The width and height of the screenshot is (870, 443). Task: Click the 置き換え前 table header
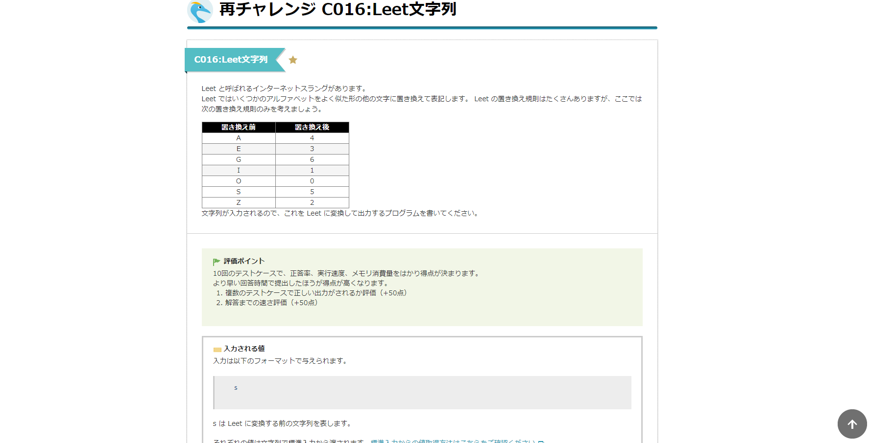point(239,127)
